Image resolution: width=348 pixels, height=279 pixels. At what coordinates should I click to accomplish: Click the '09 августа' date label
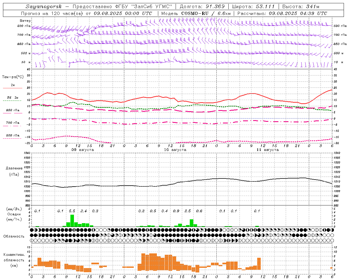pyautogui.click(x=83, y=150)
